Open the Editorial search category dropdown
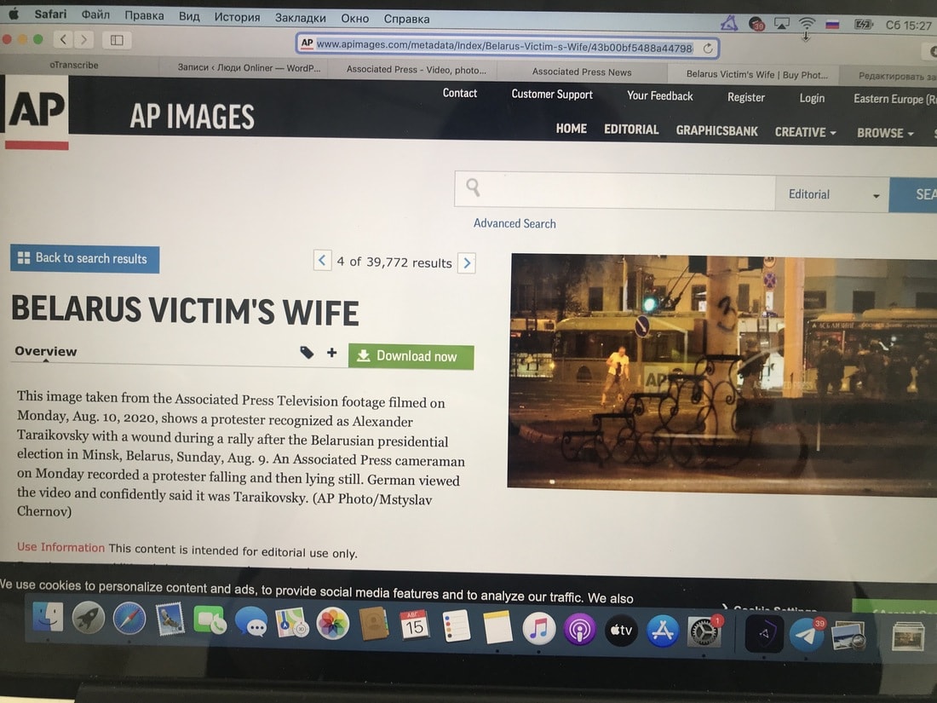Viewport: 937px width, 703px height. [832, 194]
